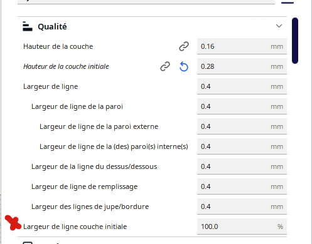This screenshot has height=244, width=312.
Task: Edit Hauteur de la couche value field
Action: tap(242, 46)
